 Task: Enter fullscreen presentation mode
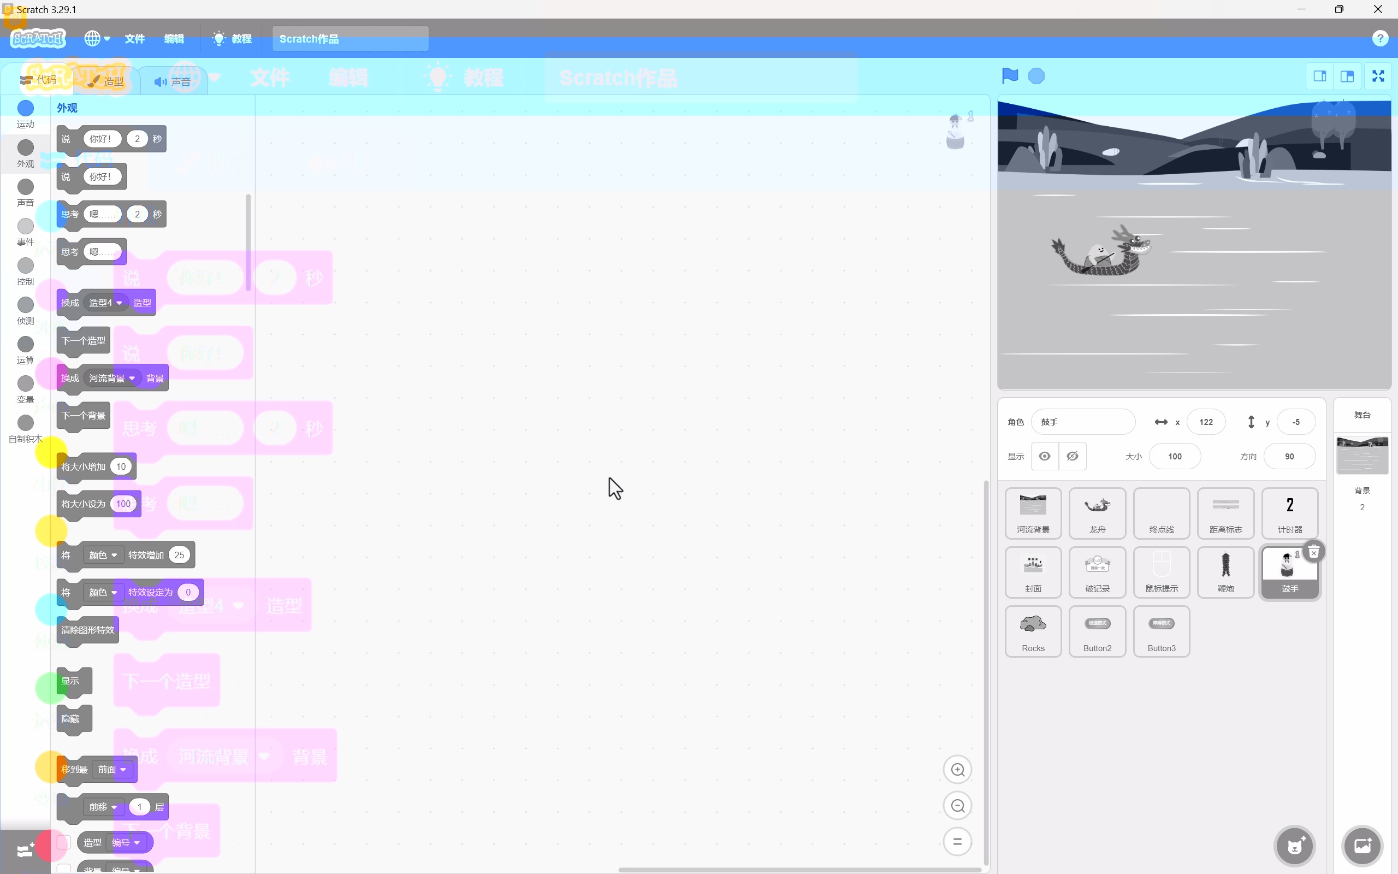[x=1378, y=76]
